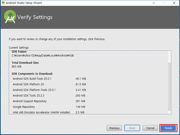The width and height of the screenshot is (180, 135).
Task: Click the disabled Next button
Action: pos(132,128)
